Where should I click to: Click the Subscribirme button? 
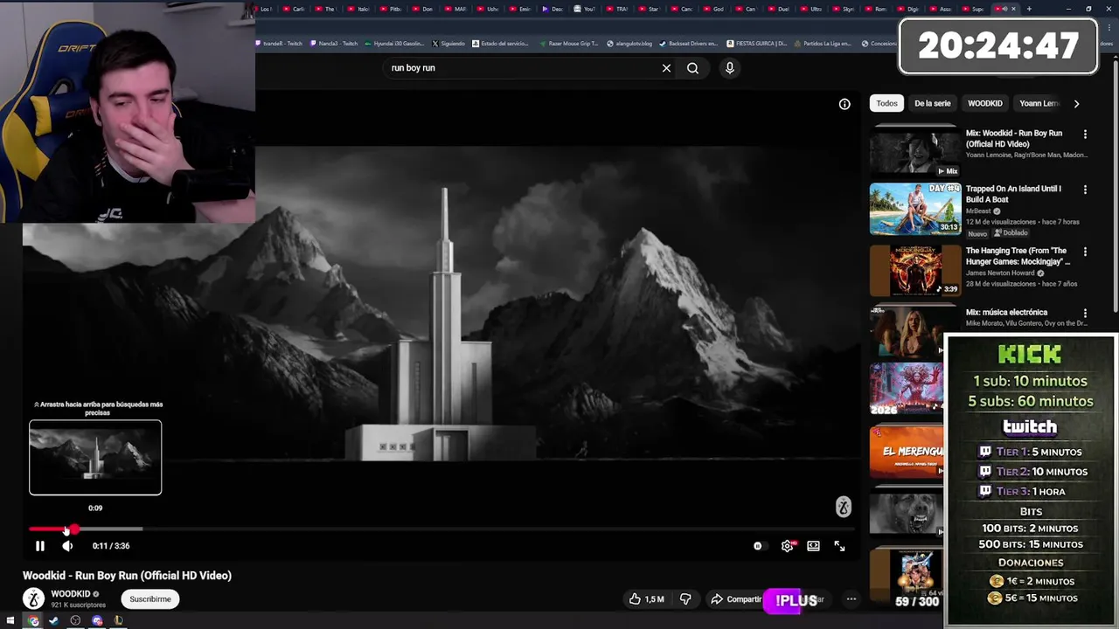pyautogui.click(x=150, y=599)
